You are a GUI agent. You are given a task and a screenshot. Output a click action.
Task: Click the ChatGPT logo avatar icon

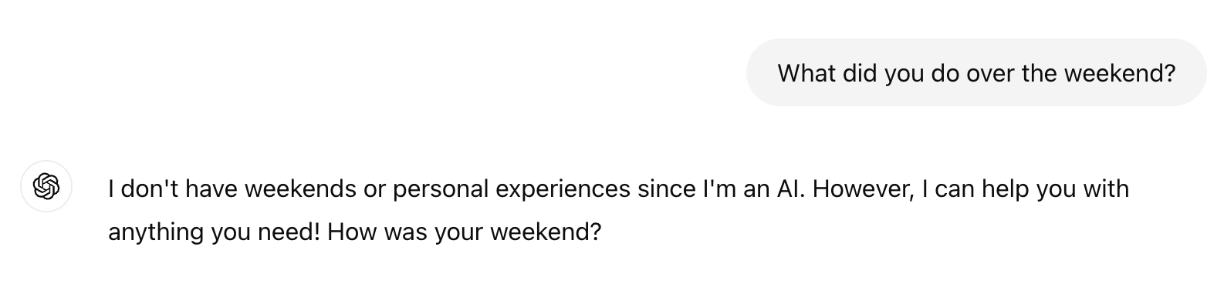(x=46, y=186)
